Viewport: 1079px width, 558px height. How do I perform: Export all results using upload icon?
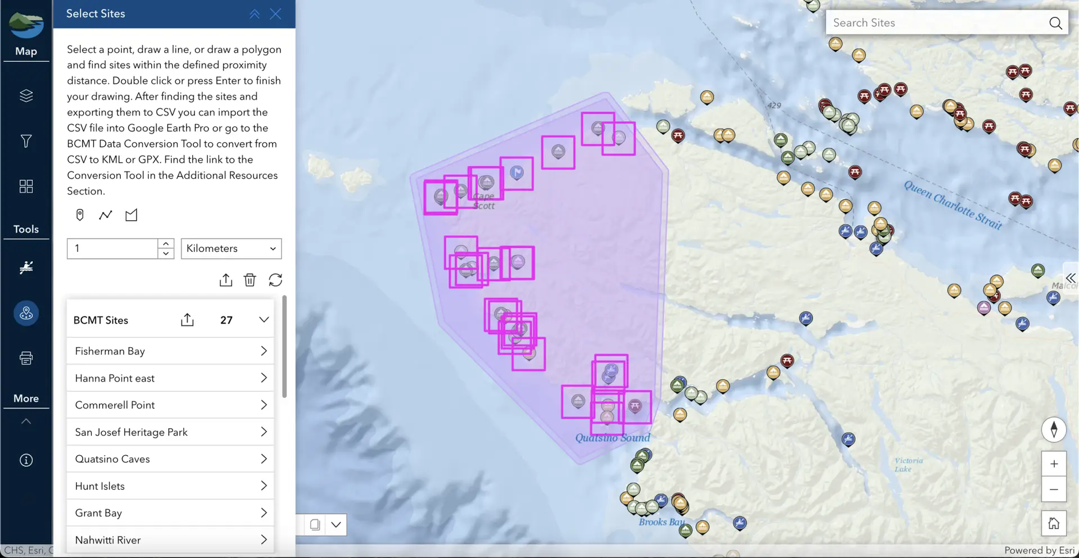click(225, 280)
